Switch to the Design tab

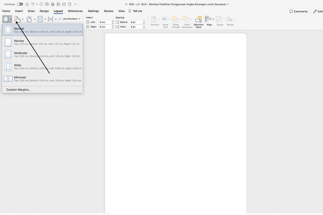click(x=44, y=11)
